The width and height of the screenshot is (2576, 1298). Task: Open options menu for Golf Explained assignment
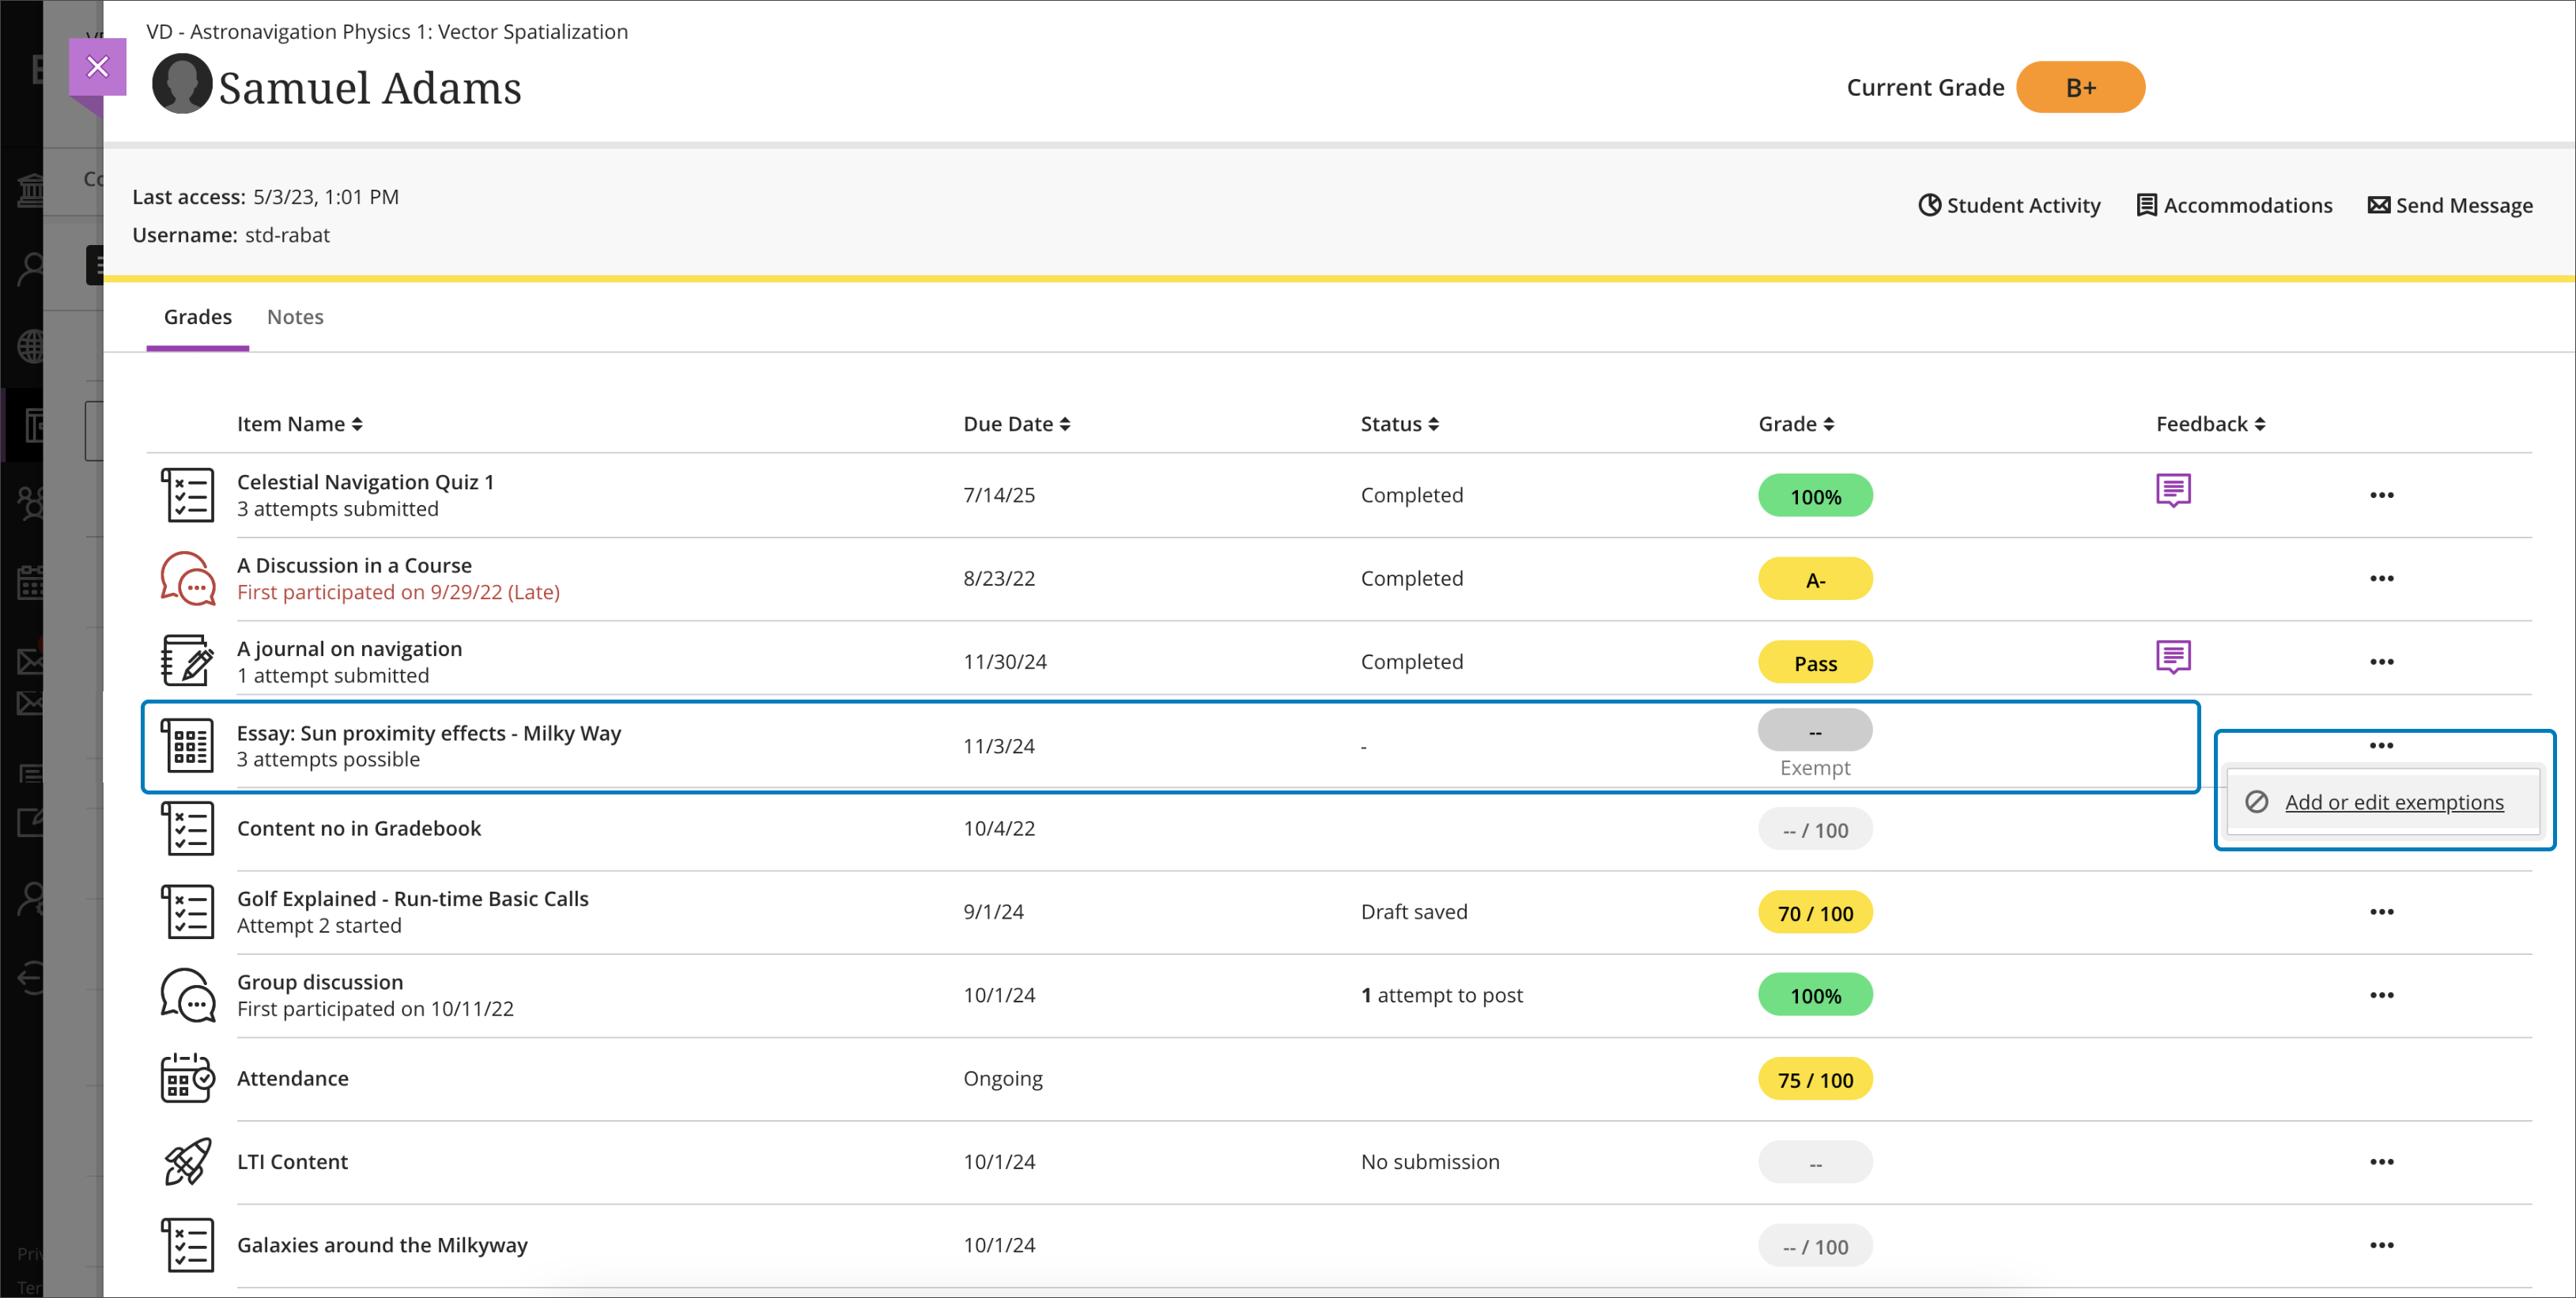[2382, 911]
